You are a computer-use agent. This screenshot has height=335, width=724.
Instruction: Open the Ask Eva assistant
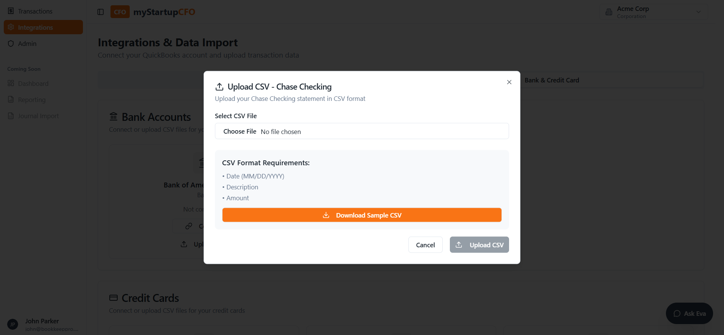(689, 314)
